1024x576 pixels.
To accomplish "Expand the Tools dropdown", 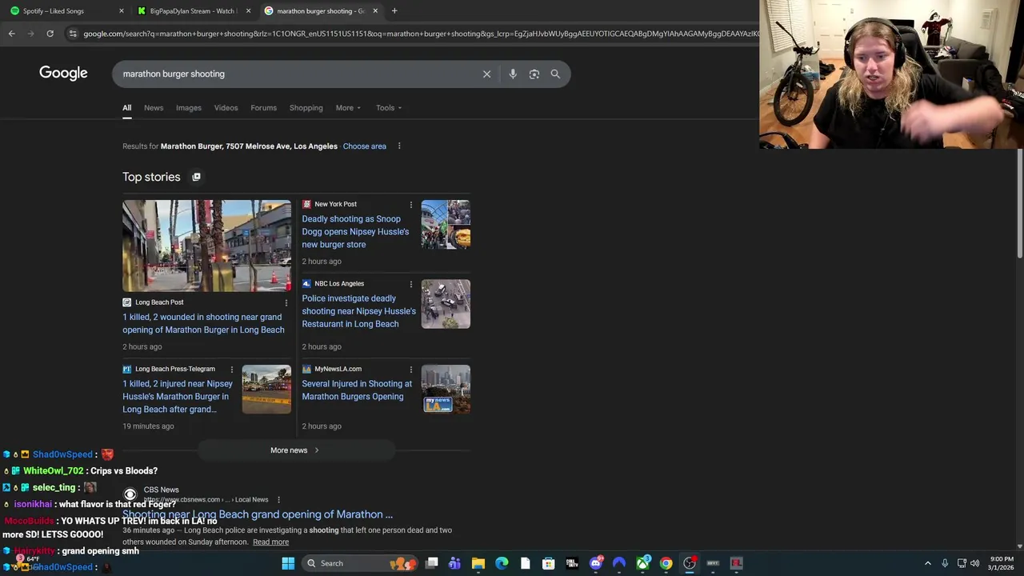I will [x=389, y=108].
